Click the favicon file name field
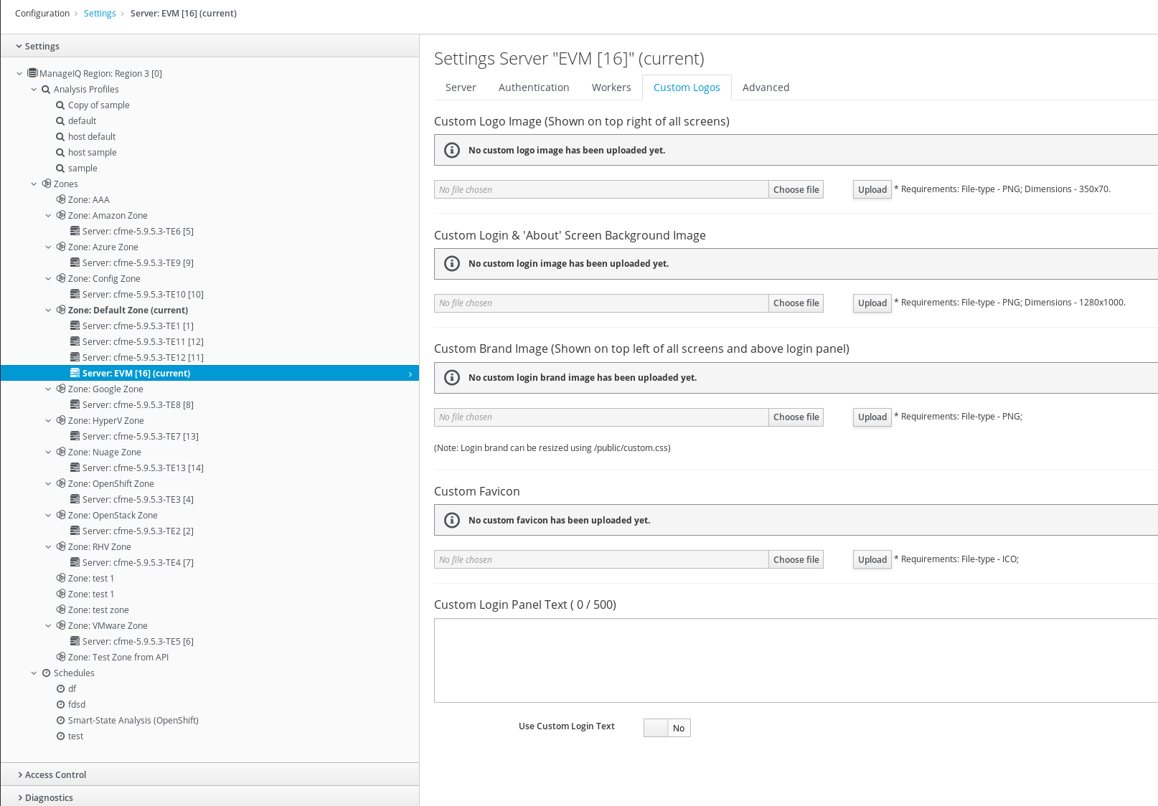This screenshot has height=806, width=1158. [601, 559]
